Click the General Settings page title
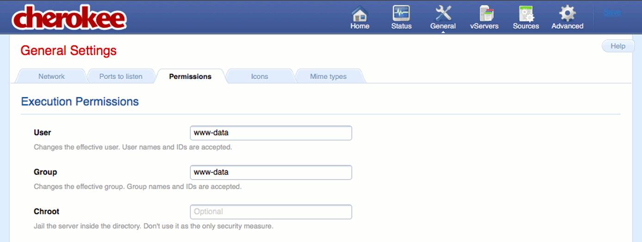 (x=68, y=51)
